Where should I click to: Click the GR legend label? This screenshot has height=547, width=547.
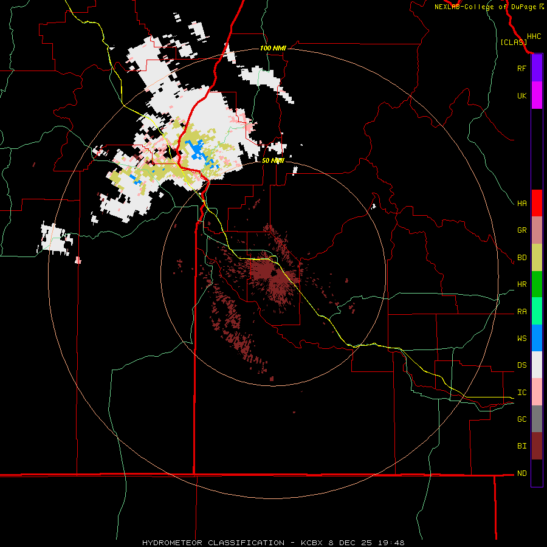coord(522,230)
